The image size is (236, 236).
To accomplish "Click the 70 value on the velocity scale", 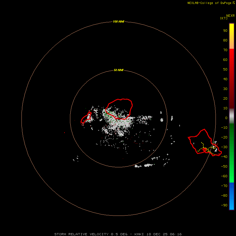I will pos(225,50).
